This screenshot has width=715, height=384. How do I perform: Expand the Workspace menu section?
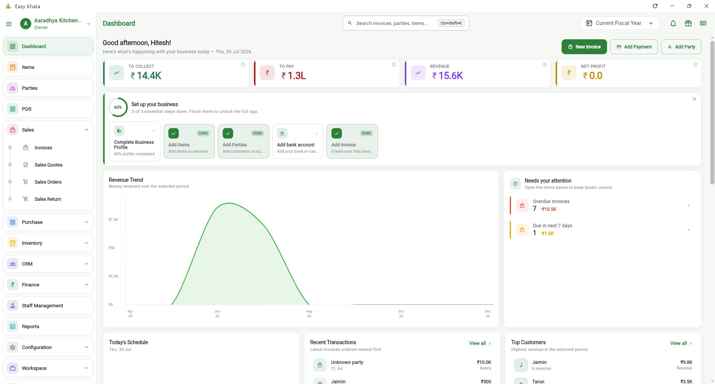click(86, 368)
